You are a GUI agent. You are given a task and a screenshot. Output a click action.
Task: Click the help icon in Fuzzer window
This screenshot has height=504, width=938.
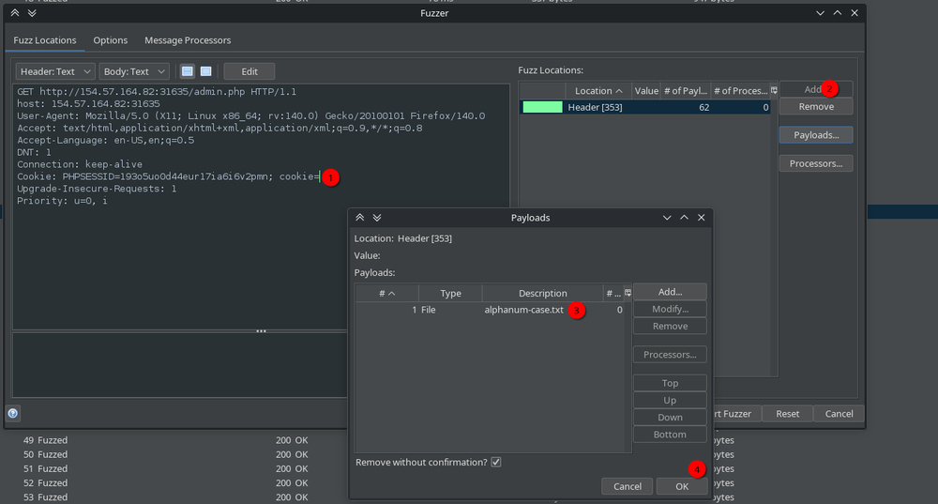click(x=12, y=413)
